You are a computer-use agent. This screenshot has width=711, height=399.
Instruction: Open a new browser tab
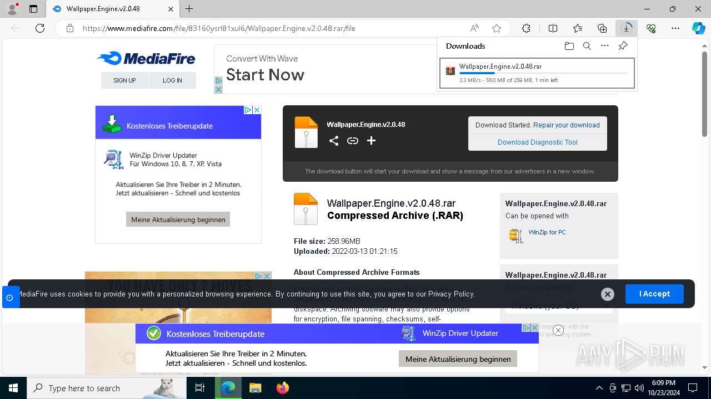pyautogui.click(x=189, y=9)
